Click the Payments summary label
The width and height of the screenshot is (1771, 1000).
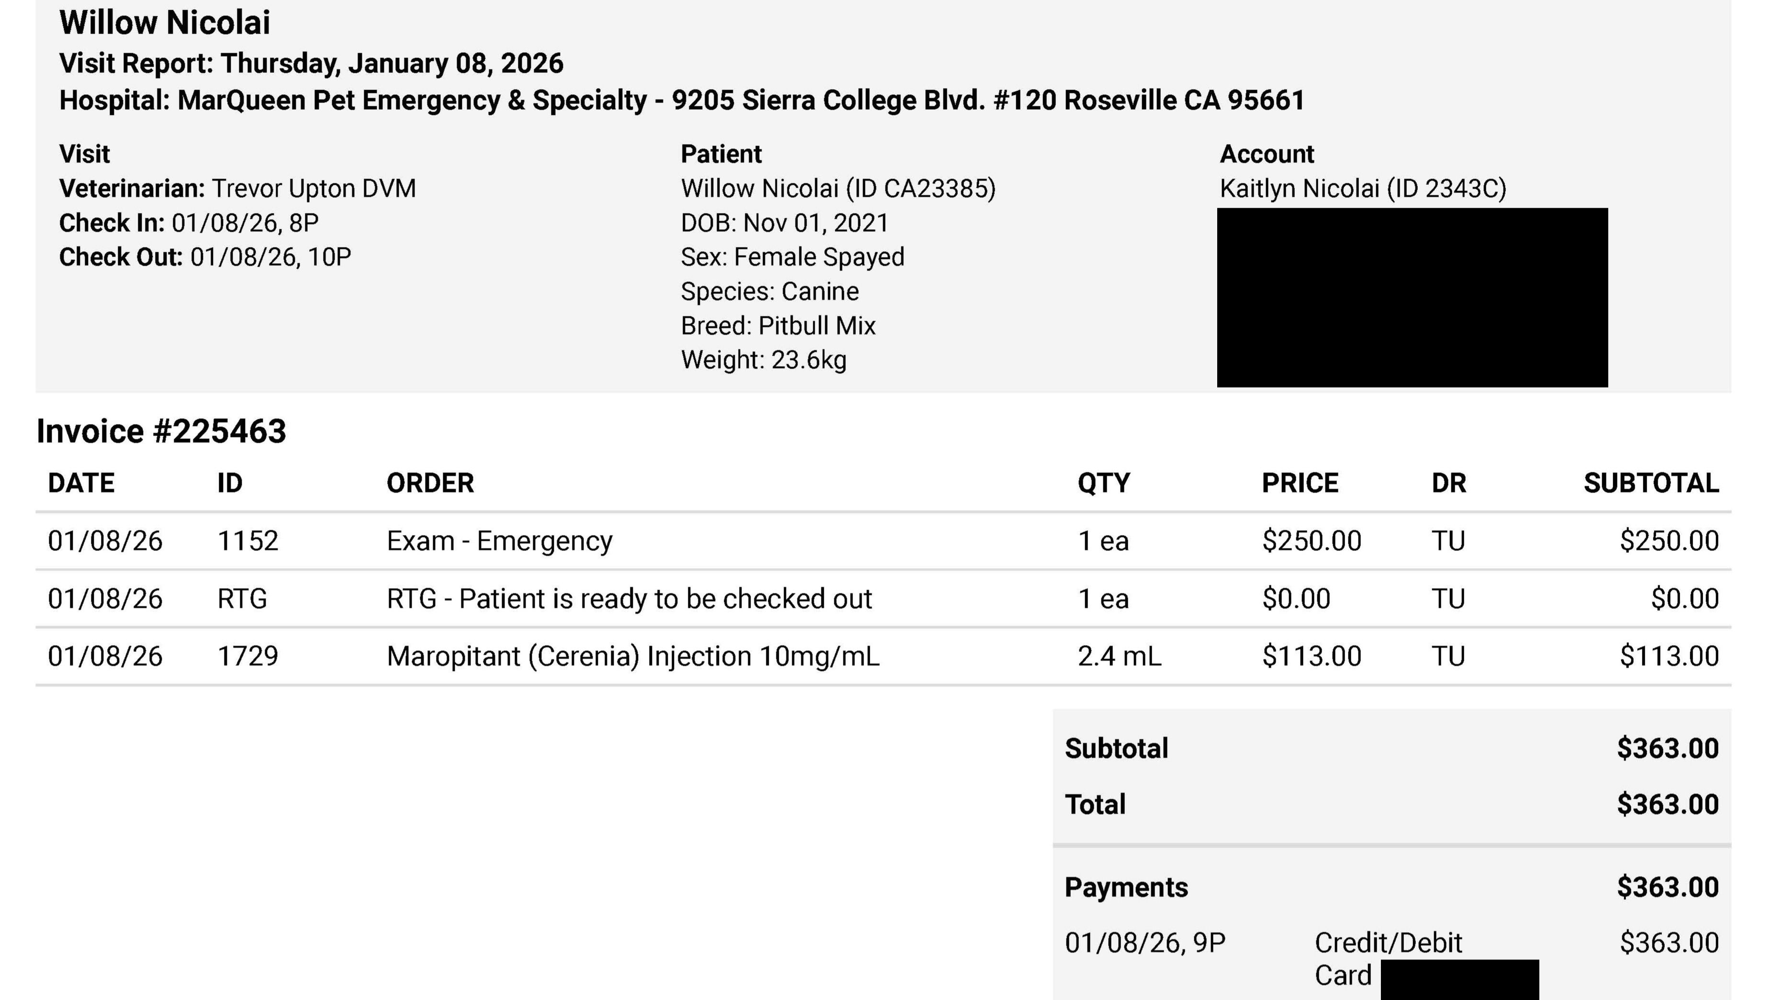(1125, 887)
